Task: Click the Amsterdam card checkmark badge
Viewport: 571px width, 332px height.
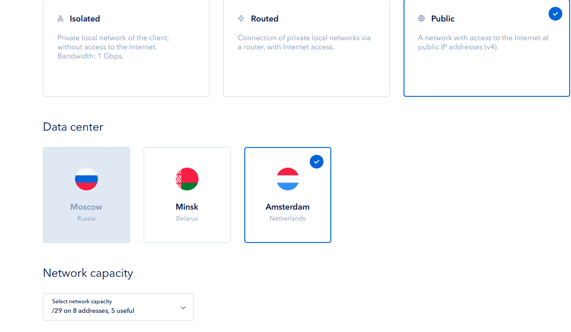Action: (317, 162)
